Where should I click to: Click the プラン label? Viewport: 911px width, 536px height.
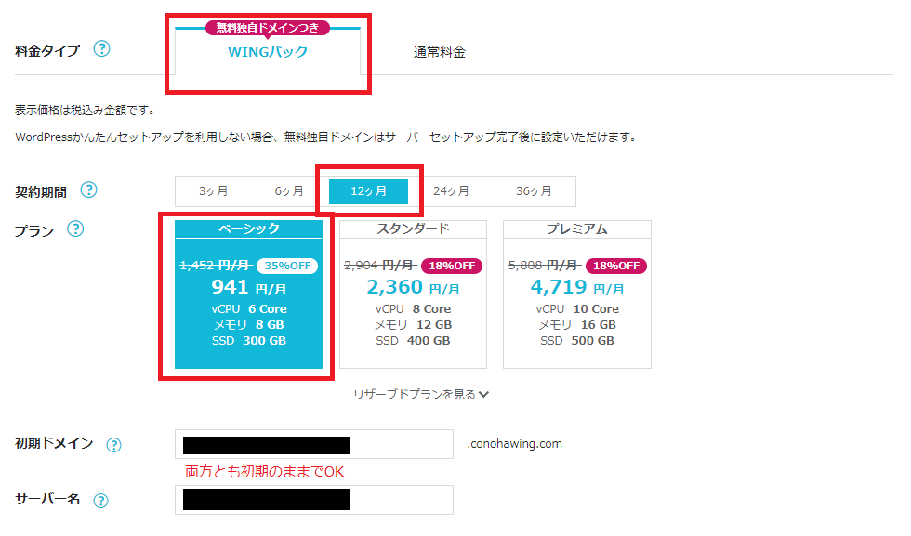[33, 230]
